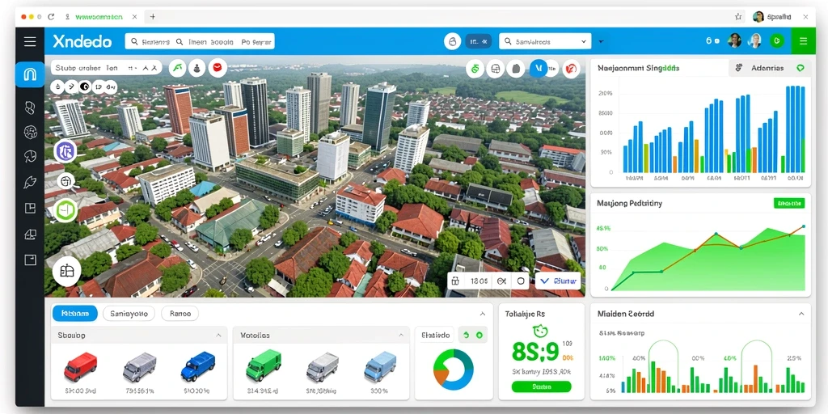This screenshot has width=828, height=414.
Task: Select the purple circular marker on the map
Action: pos(65,151)
